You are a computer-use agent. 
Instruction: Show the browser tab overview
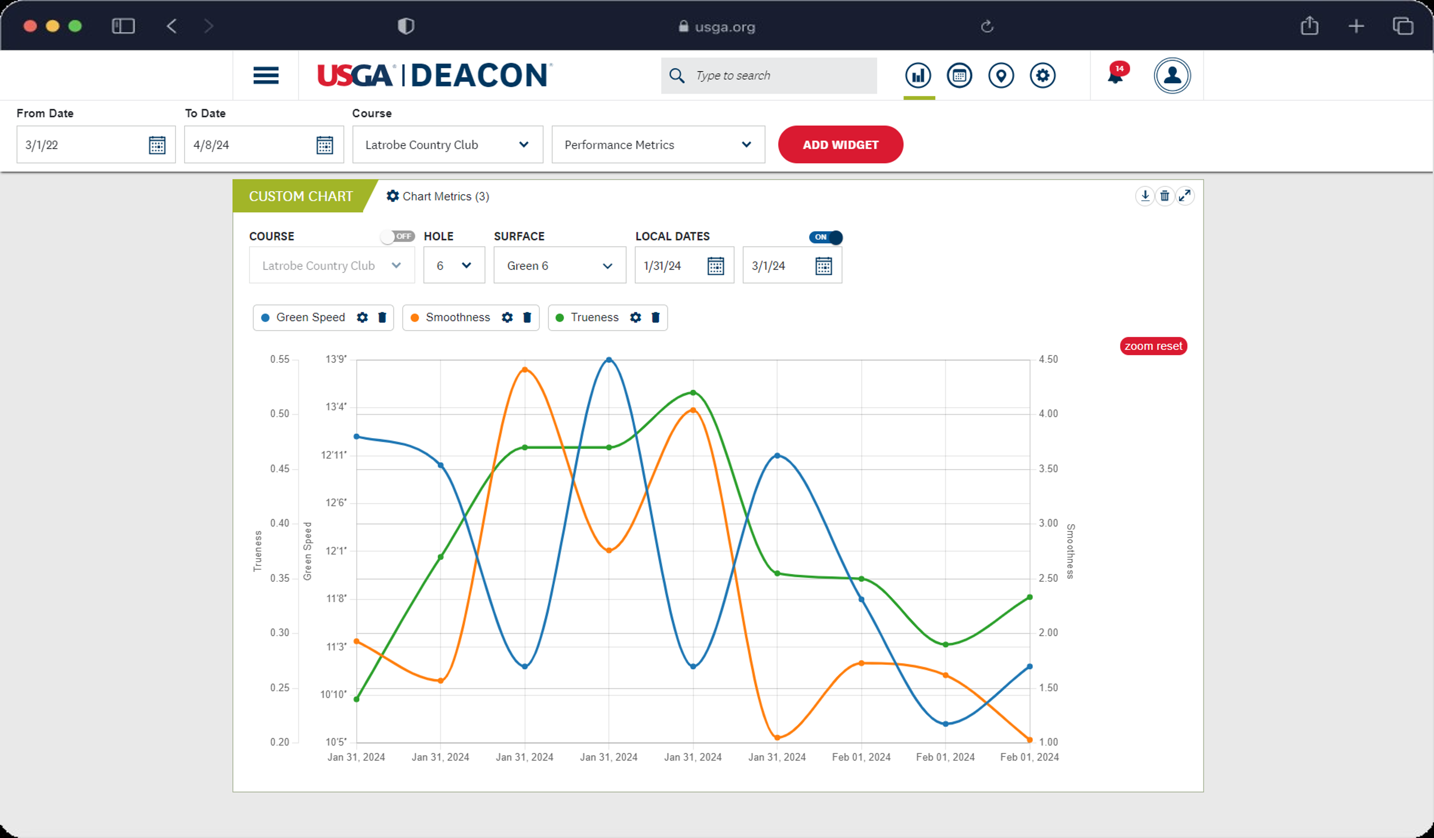(1403, 26)
